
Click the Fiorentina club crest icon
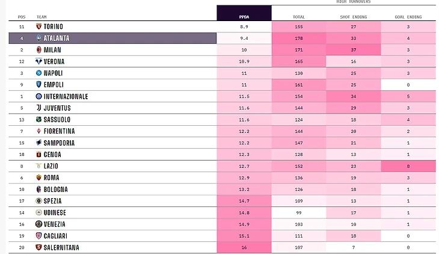pyautogui.click(x=39, y=131)
